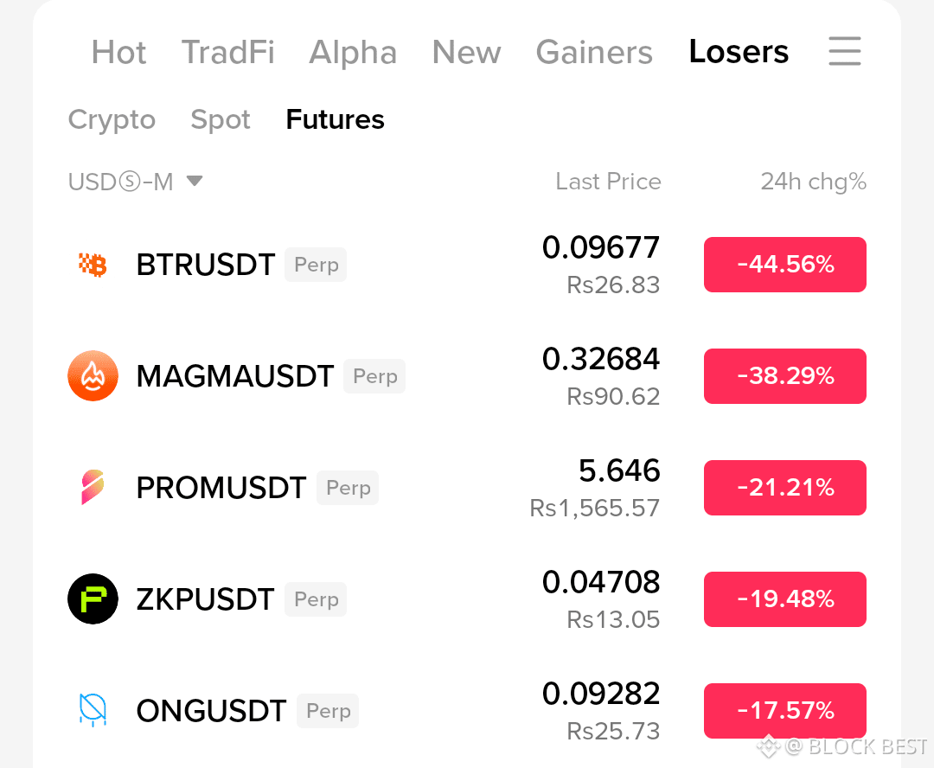Select the Spot sub-tab
934x768 pixels.
point(221,119)
